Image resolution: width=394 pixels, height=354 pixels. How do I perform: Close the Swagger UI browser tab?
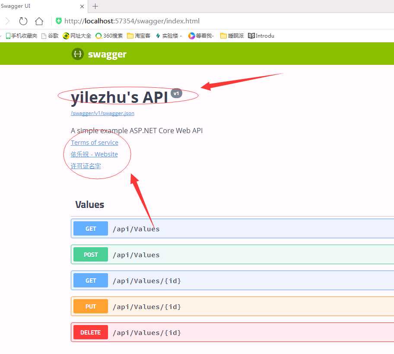tap(82, 6)
